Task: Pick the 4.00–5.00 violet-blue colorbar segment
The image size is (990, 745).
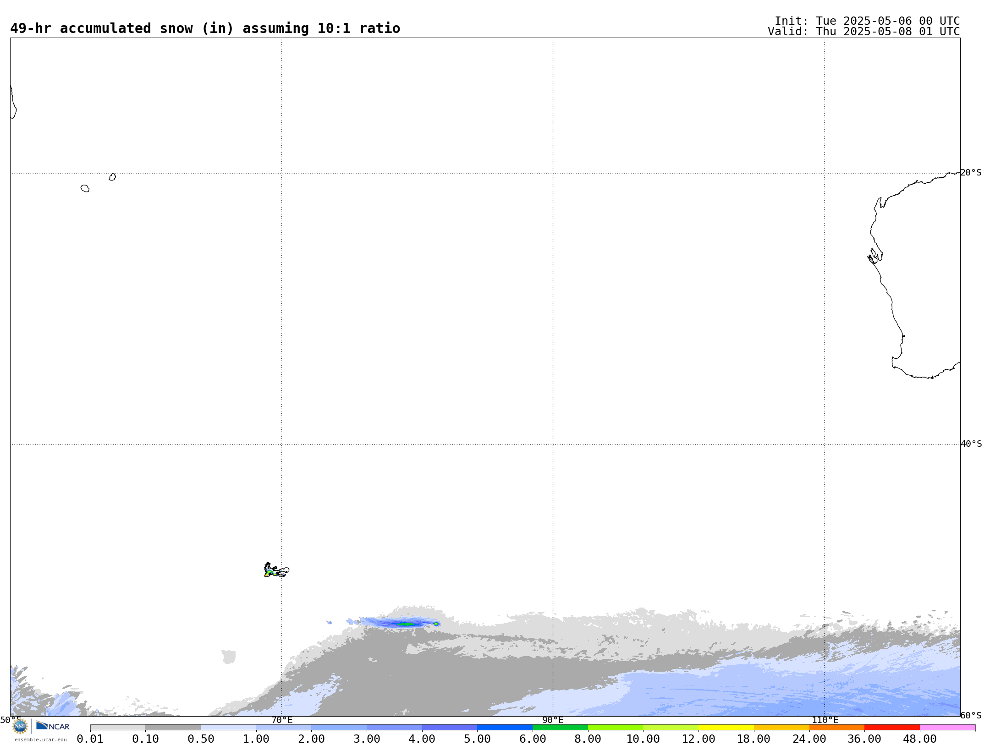Action: point(450,728)
